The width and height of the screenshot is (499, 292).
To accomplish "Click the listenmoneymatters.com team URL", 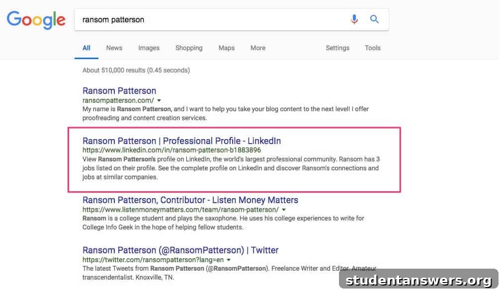I will (x=180, y=210).
